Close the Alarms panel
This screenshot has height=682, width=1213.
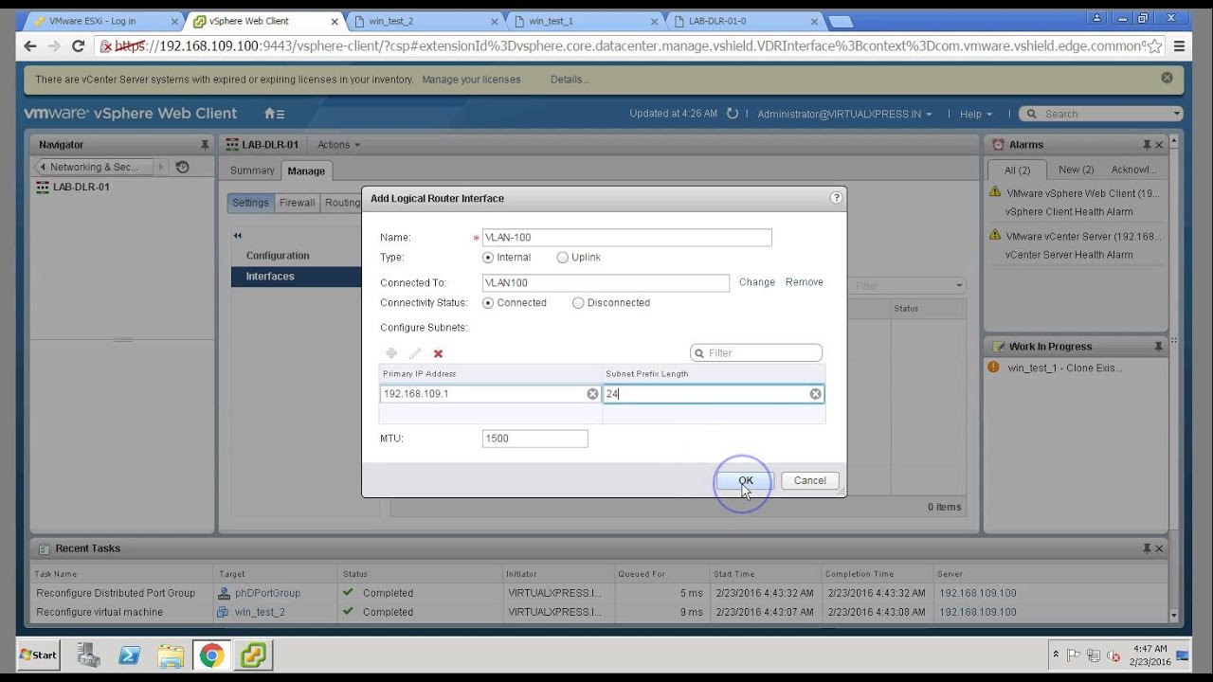click(x=1159, y=145)
